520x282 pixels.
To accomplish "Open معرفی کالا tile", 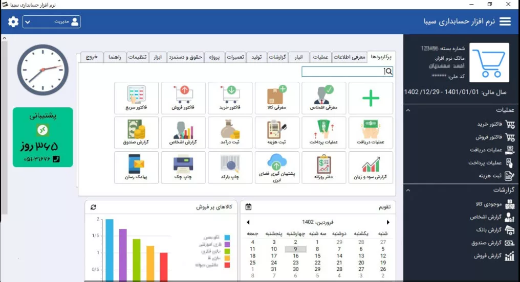I will tap(277, 98).
